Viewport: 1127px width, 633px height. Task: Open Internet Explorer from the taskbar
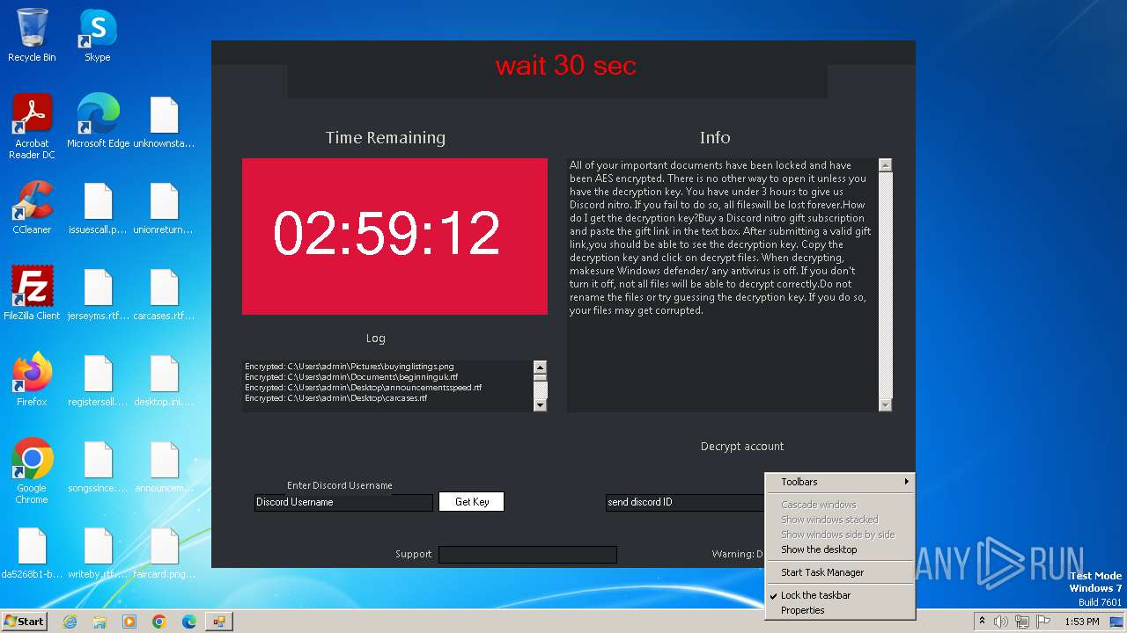70,622
